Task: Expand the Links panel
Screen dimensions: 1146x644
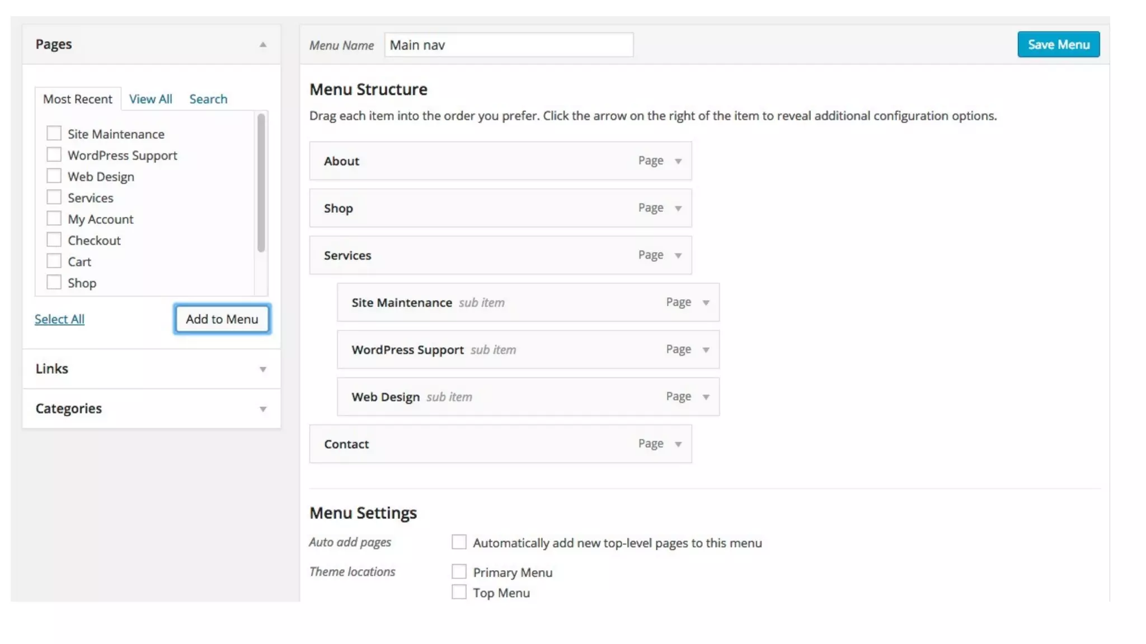Action: click(x=262, y=369)
